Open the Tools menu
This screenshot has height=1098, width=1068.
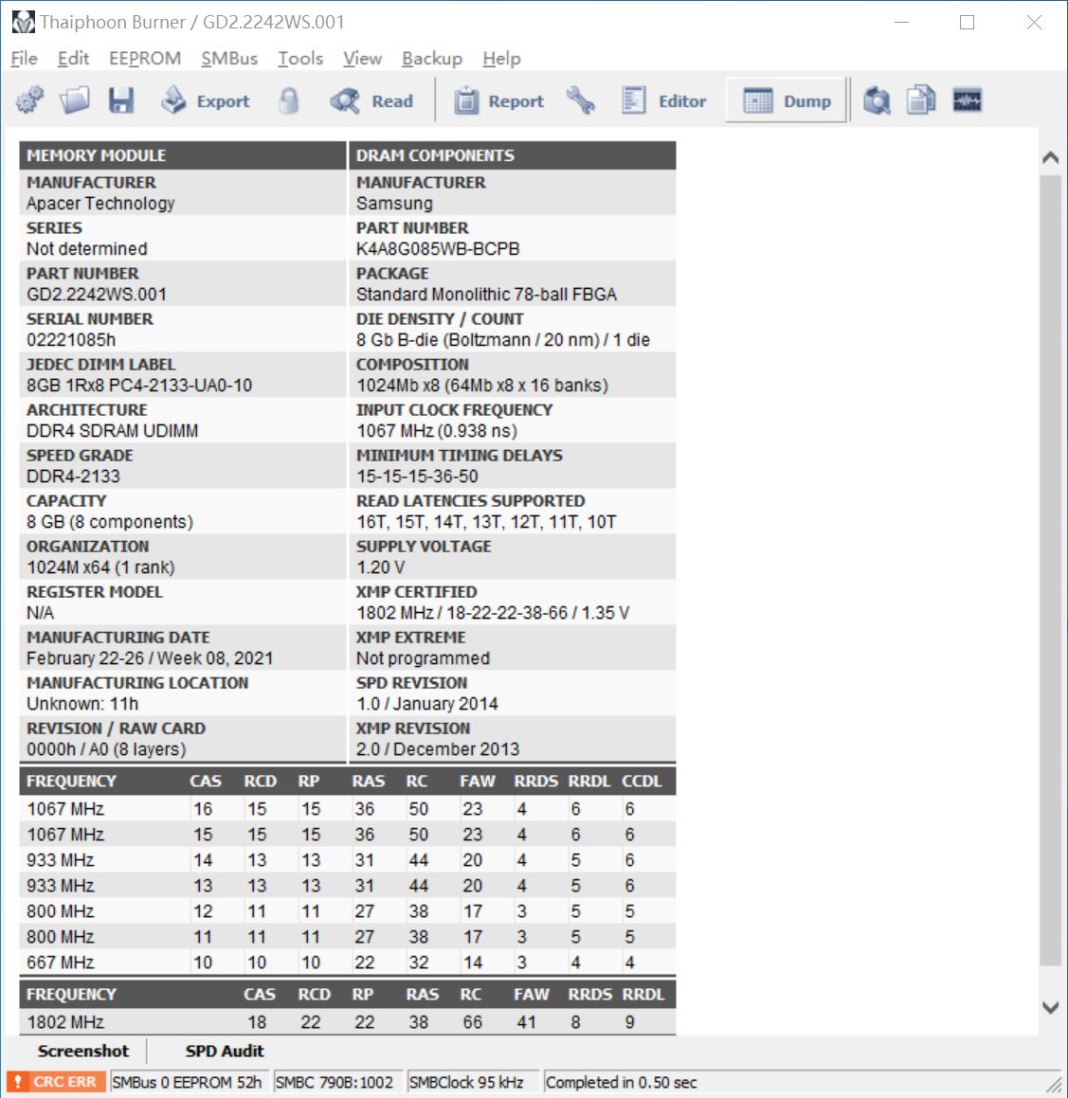click(x=299, y=58)
